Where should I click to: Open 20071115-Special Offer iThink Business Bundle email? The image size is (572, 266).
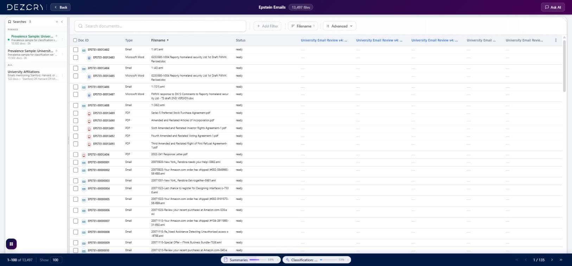(186, 242)
